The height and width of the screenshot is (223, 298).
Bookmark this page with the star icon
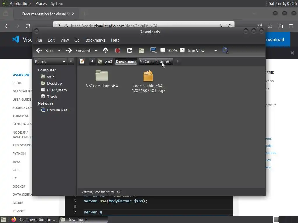(230, 26)
